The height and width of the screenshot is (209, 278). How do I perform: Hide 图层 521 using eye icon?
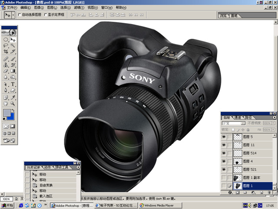click(224, 169)
